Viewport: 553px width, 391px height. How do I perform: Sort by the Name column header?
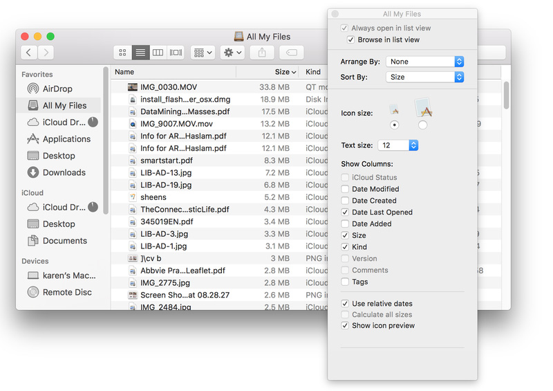click(174, 72)
